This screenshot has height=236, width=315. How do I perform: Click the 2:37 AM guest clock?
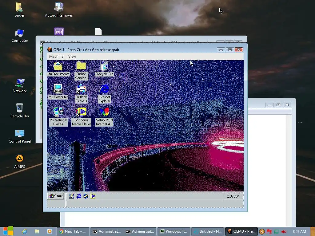click(x=233, y=196)
